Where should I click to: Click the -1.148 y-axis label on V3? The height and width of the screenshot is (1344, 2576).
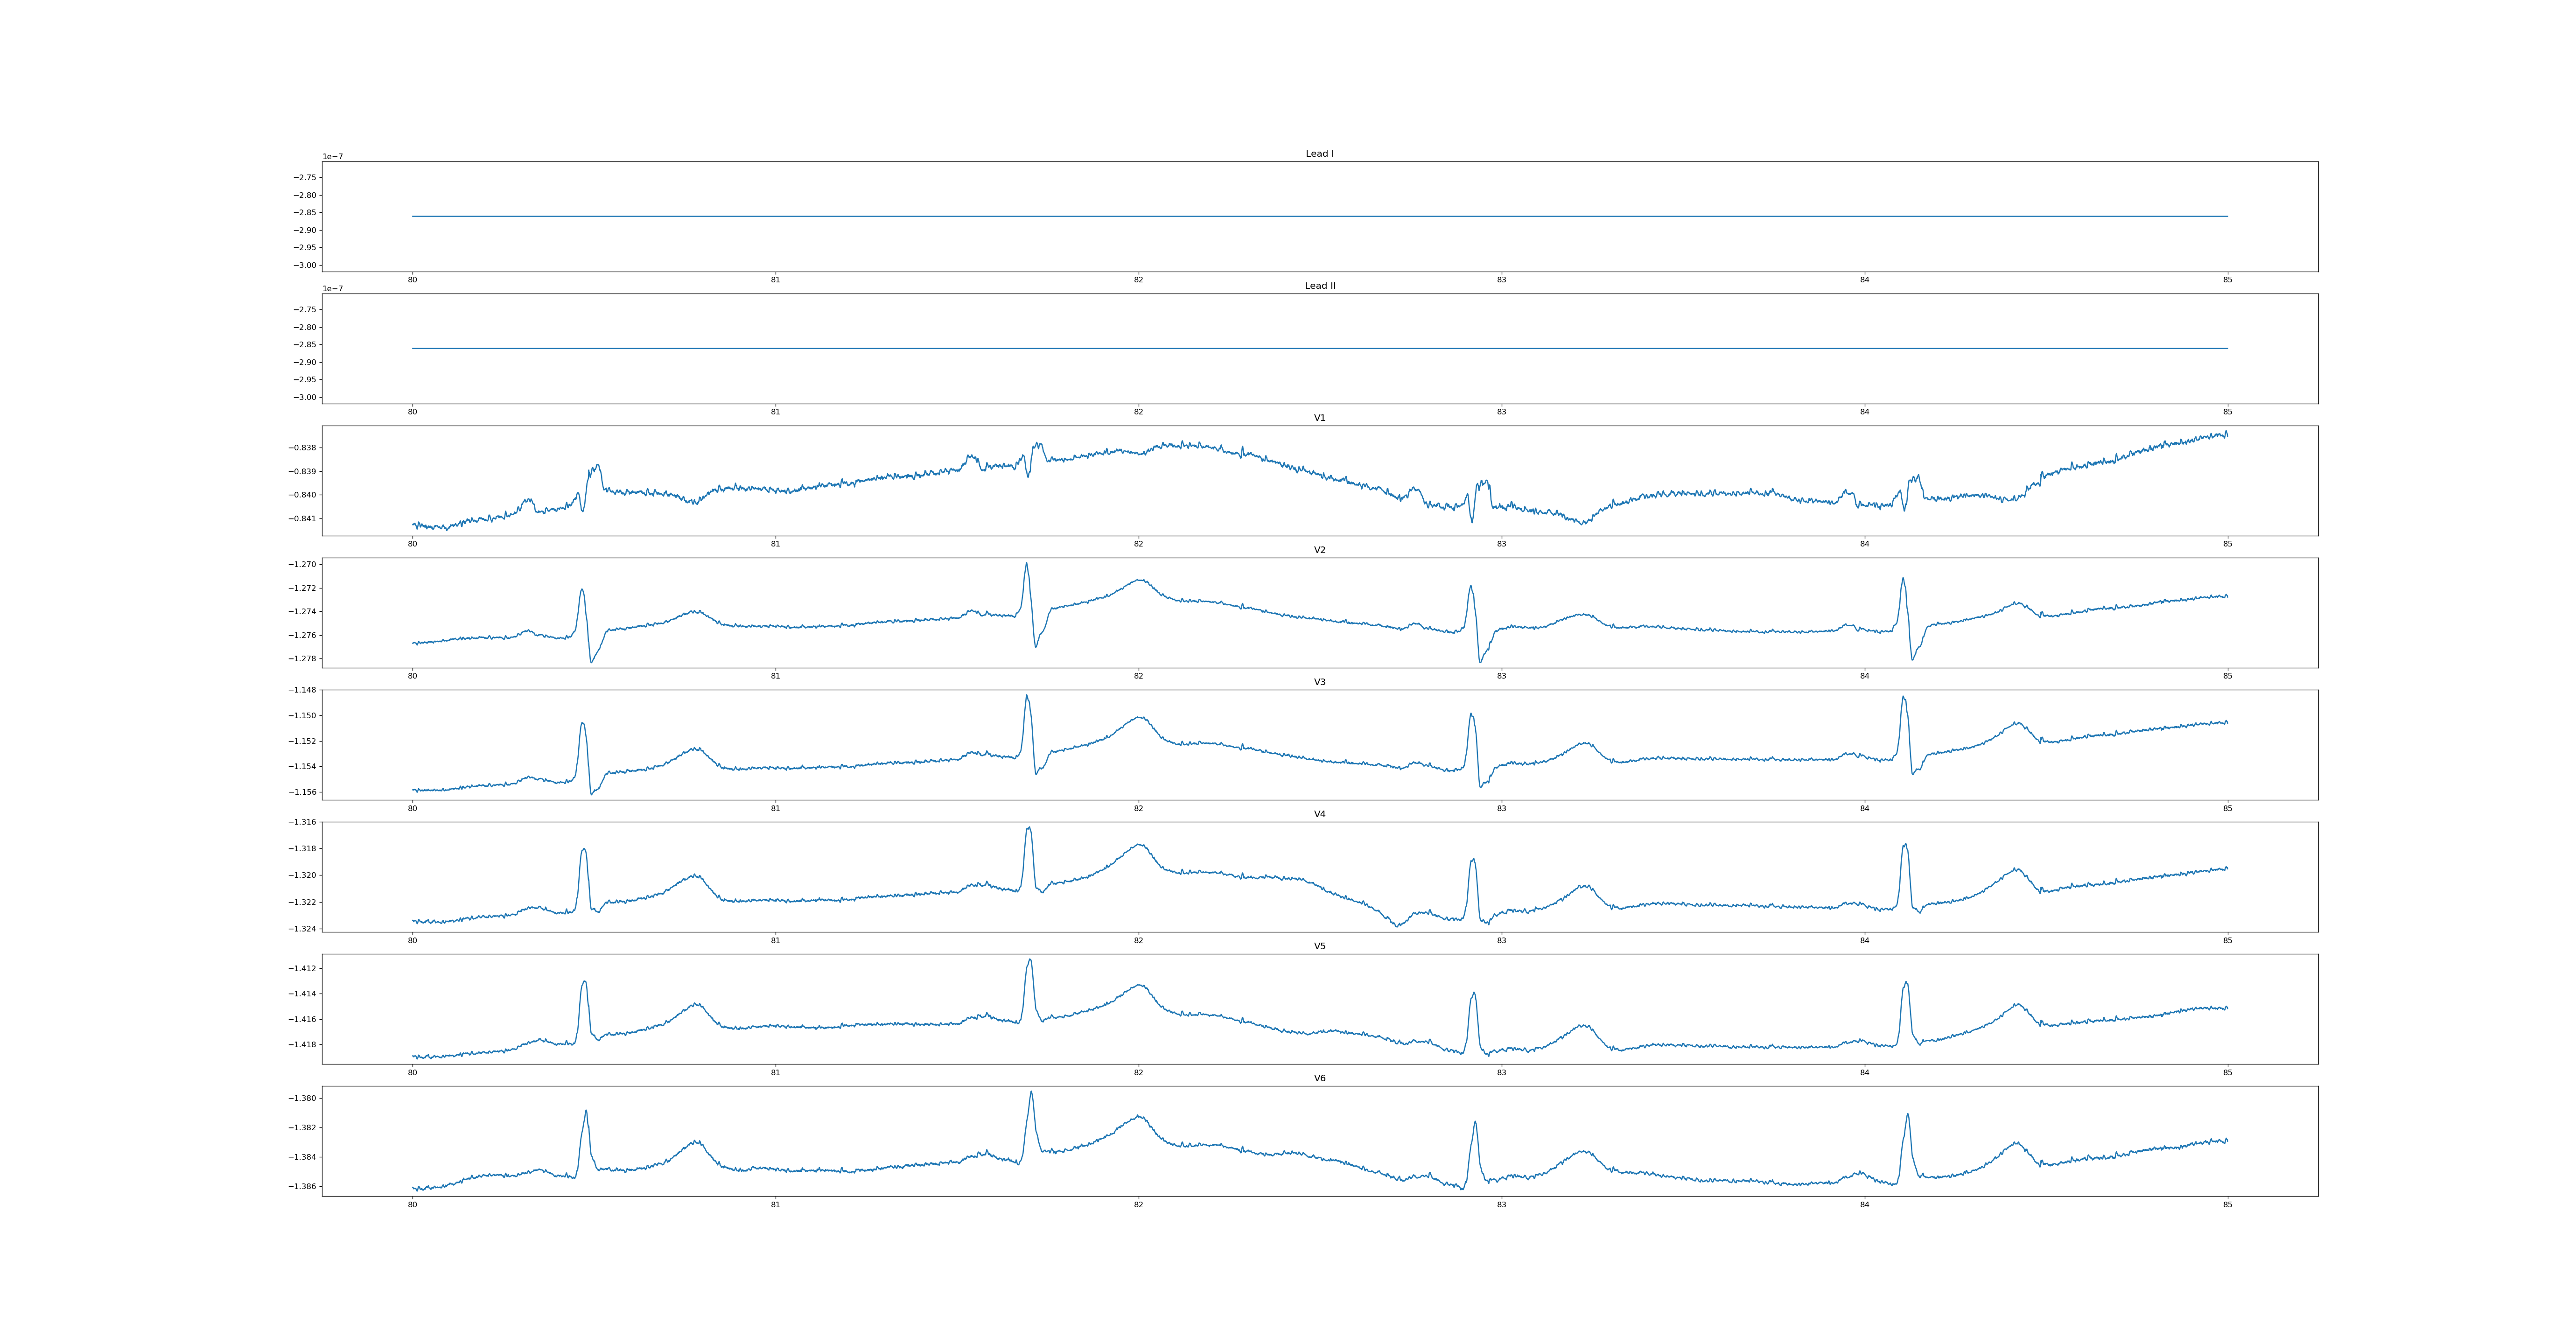pos(303,690)
